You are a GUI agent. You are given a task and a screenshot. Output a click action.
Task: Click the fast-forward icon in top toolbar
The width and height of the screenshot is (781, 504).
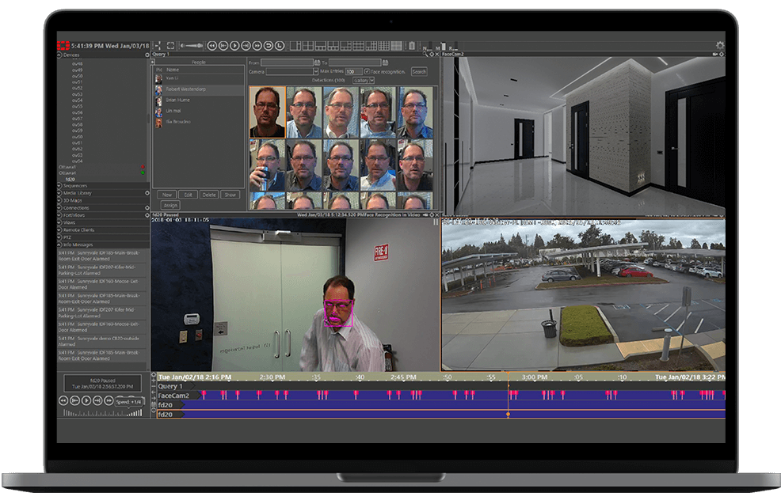tap(257, 46)
